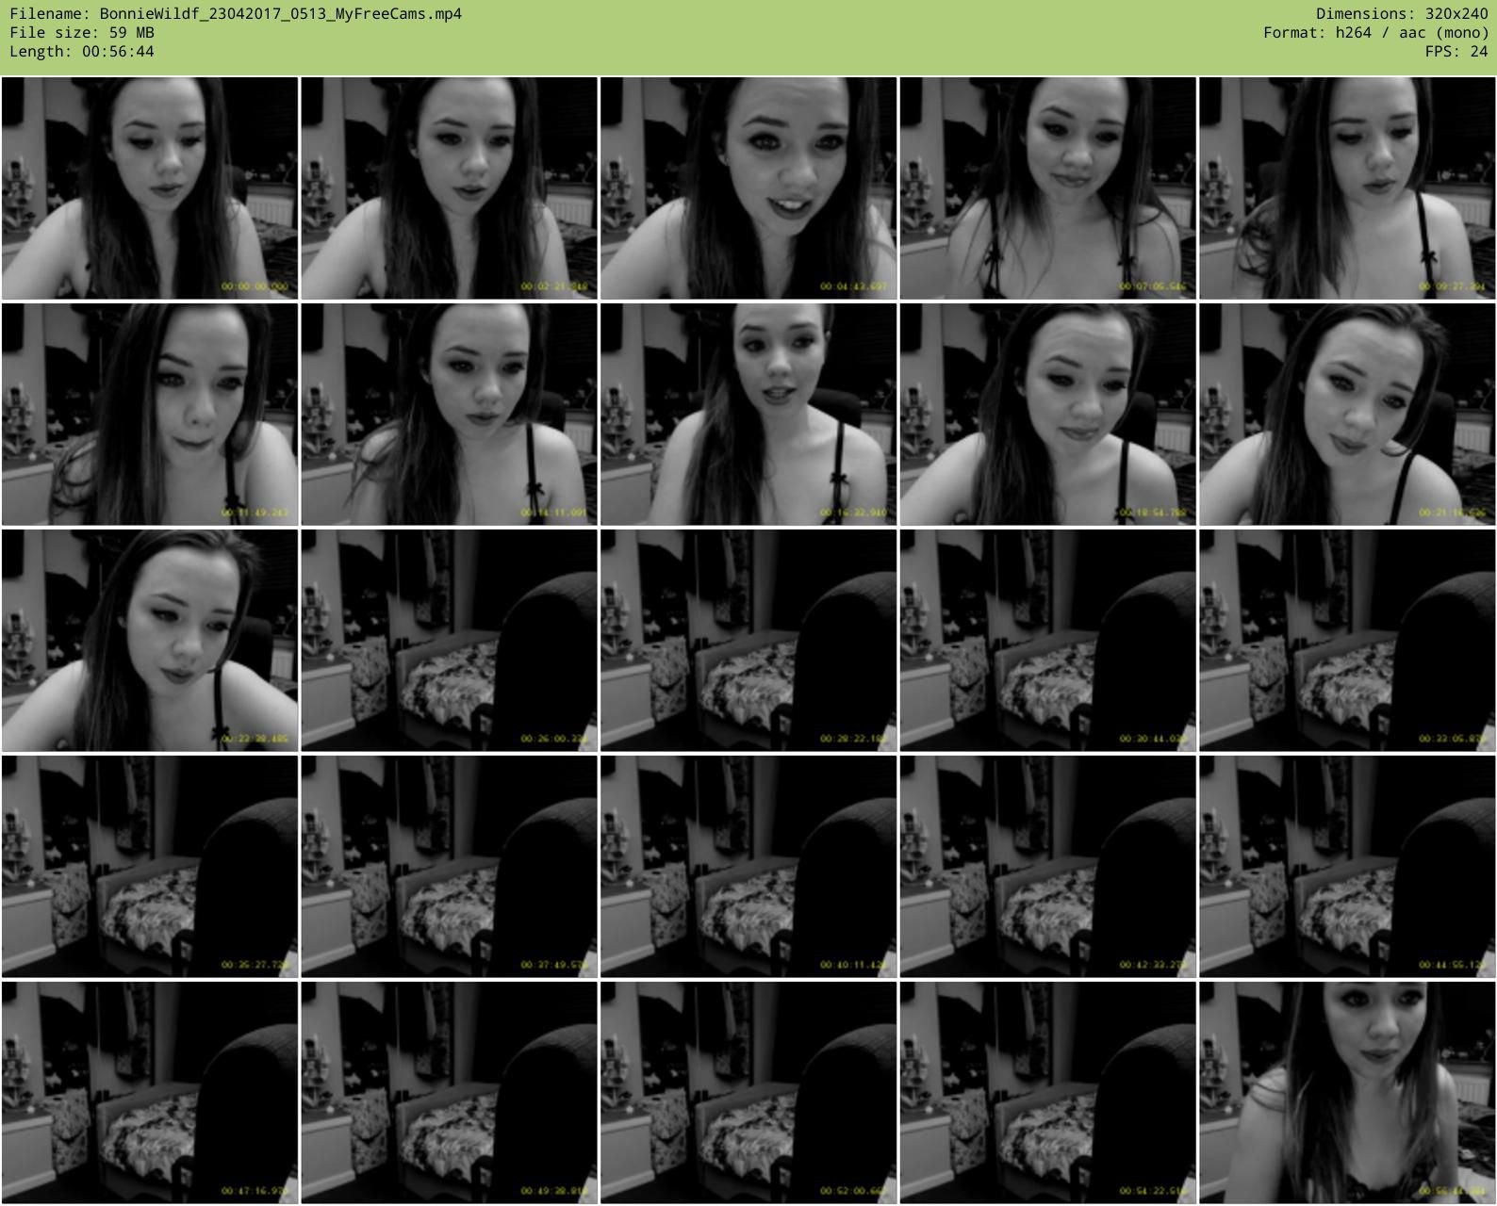Select the frame at timestamp 00:40:11

pyautogui.click(x=748, y=867)
